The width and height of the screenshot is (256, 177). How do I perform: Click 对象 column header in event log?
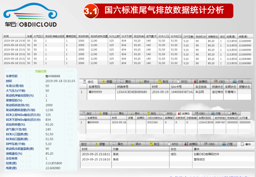140,149
